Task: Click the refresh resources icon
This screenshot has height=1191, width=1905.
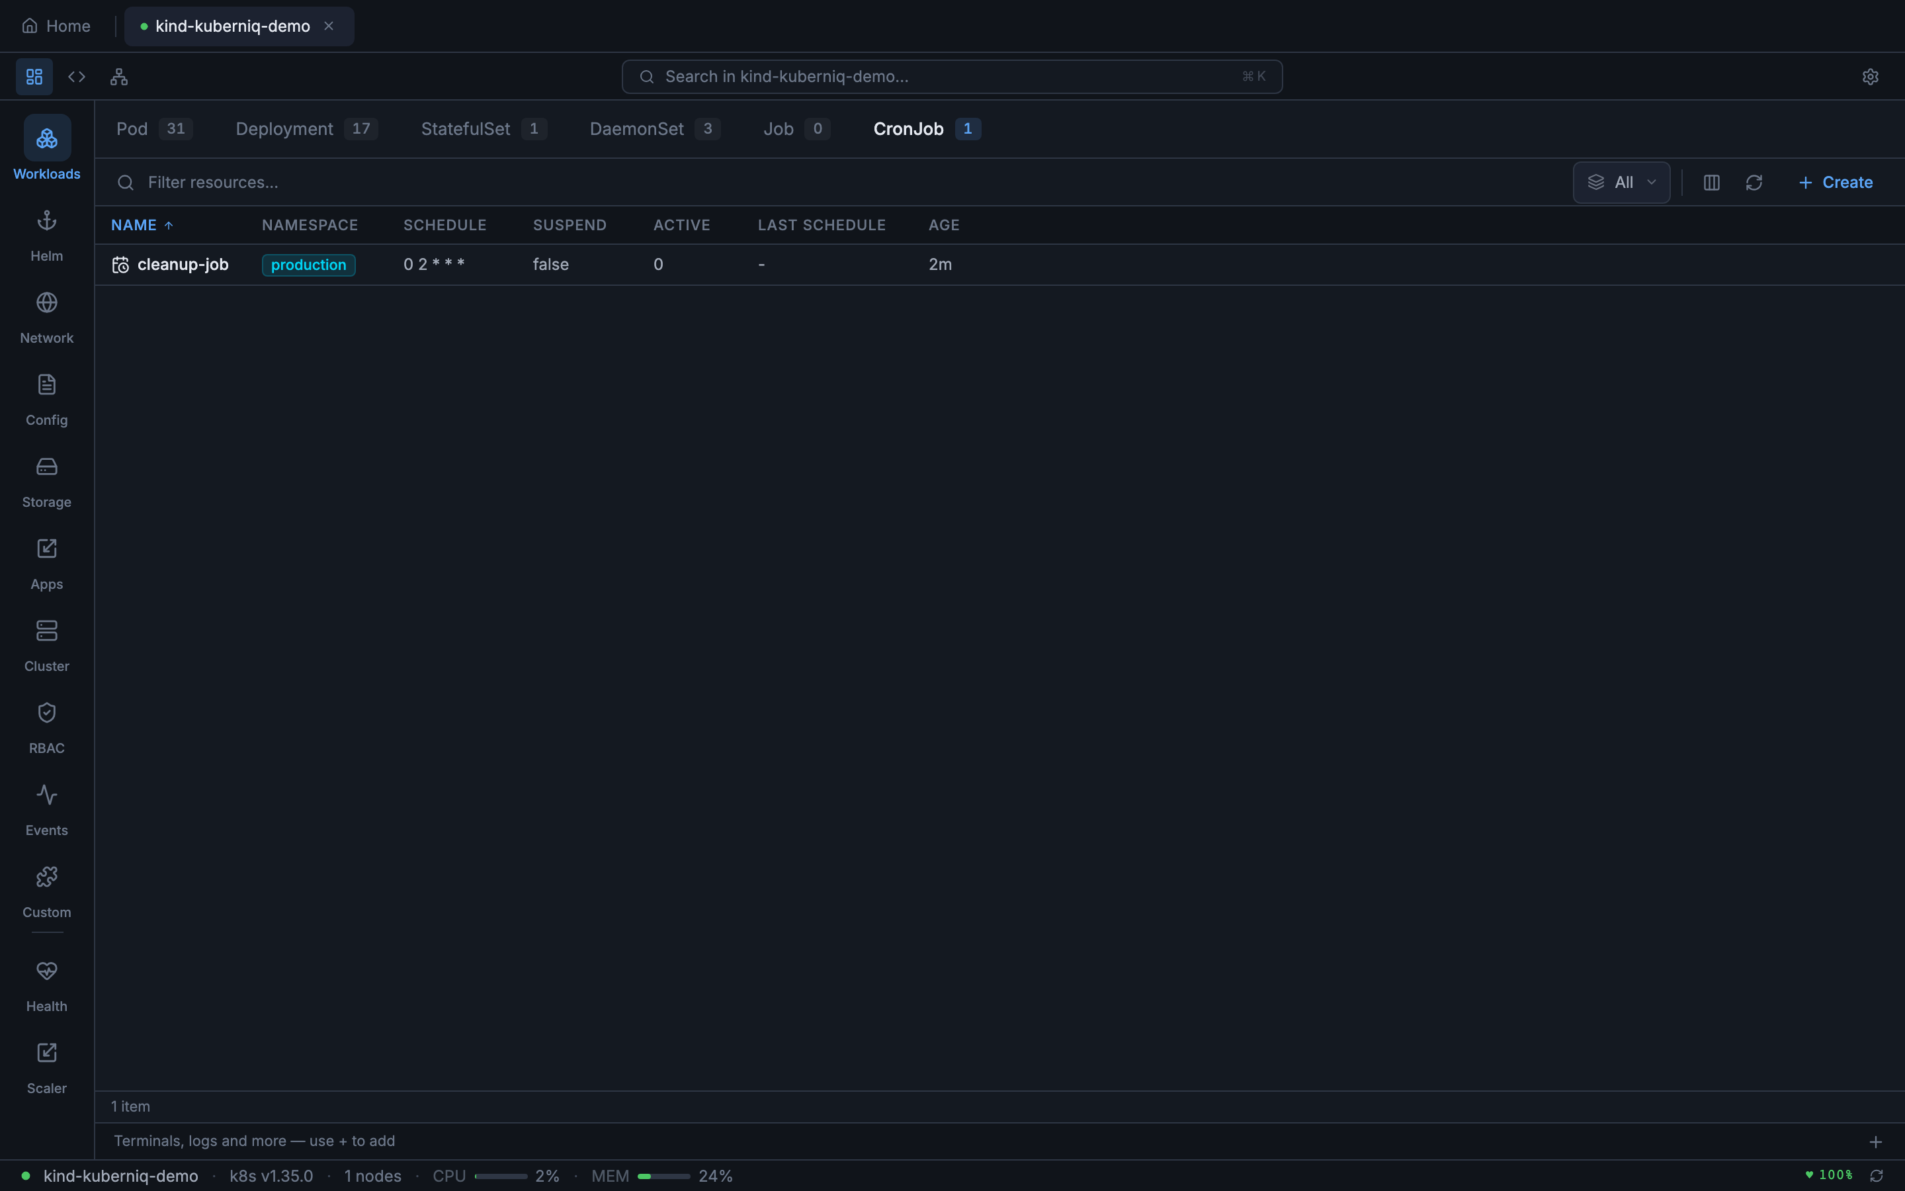Action: [1755, 182]
